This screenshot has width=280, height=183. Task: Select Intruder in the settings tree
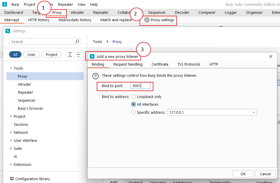click(x=24, y=84)
